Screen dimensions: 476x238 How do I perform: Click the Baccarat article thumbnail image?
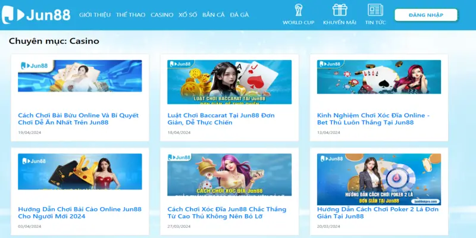230,82
